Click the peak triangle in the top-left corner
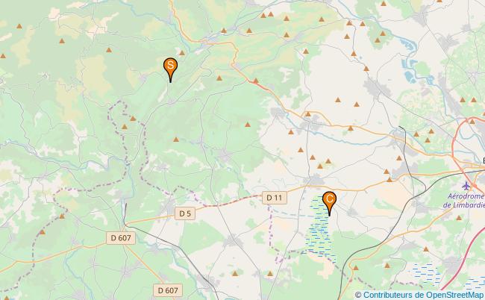The width and height of the screenshot is (485, 300). click(19, 26)
